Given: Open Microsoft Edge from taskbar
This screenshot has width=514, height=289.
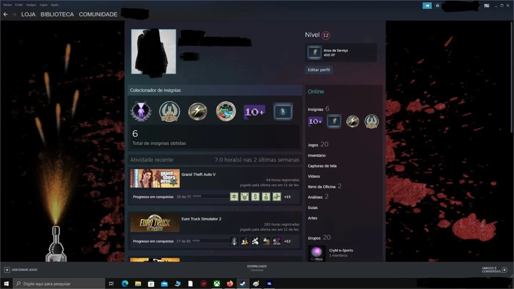Looking at the screenshot, I should [x=125, y=283].
